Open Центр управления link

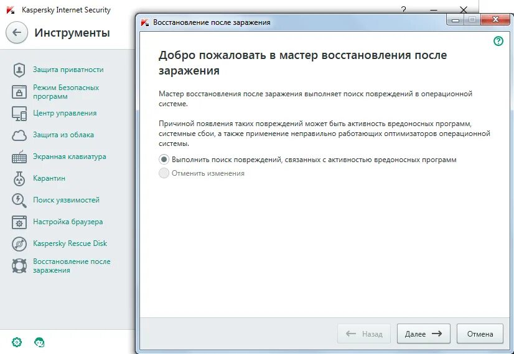point(65,113)
